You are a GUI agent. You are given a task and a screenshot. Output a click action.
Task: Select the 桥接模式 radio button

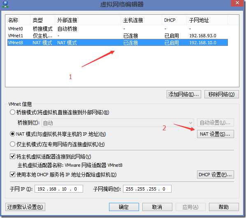12,112
